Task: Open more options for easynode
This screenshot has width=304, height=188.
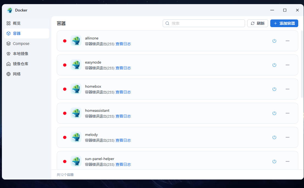Action: (287, 65)
